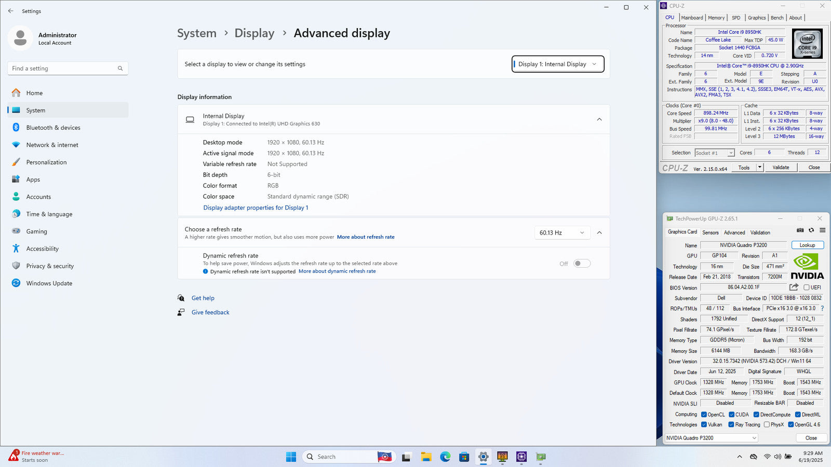Click the BIOS export share icon

tap(794, 287)
